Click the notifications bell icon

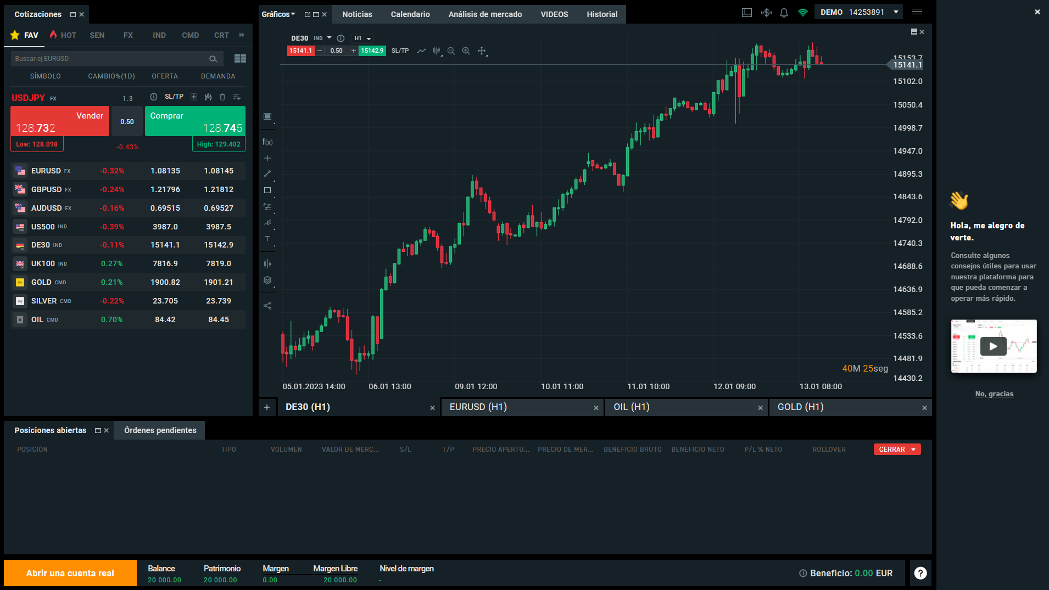pyautogui.click(x=784, y=12)
